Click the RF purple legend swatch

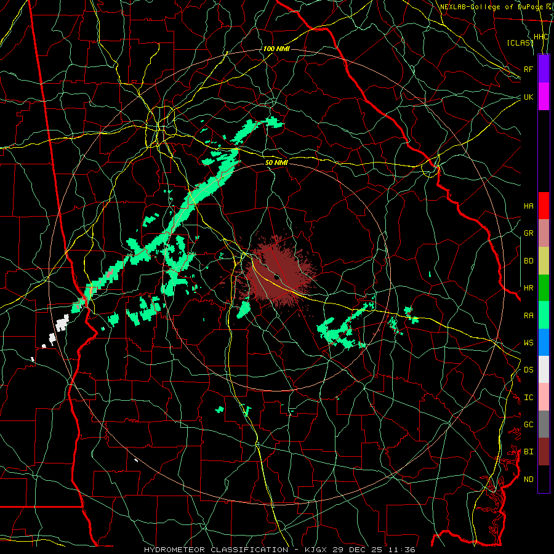click(544, 69)
